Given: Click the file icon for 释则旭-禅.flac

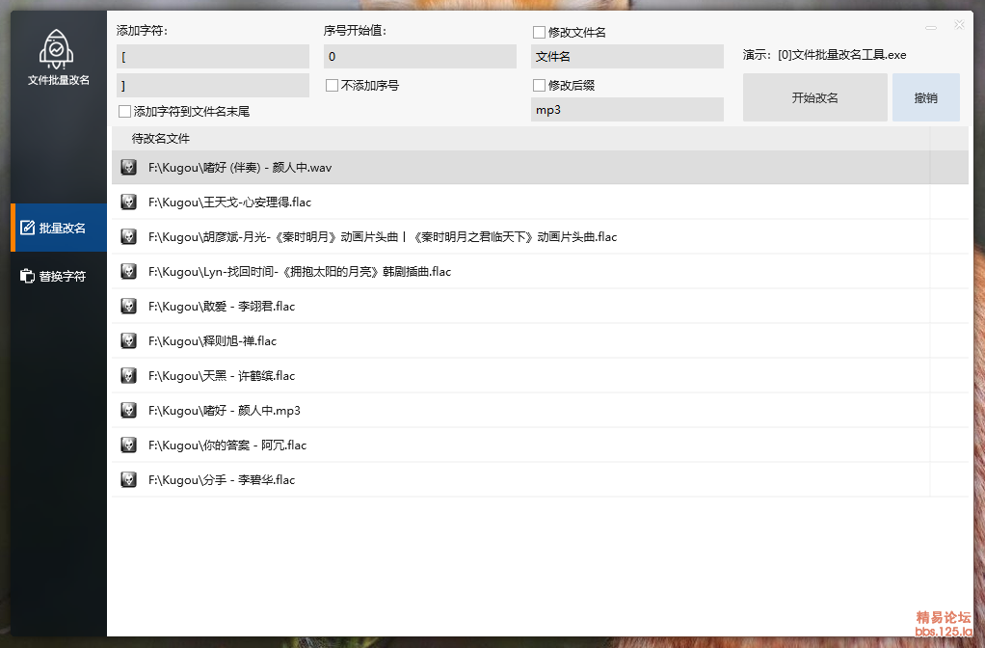Looking at the screenshot, I should (x=129, y=340).
